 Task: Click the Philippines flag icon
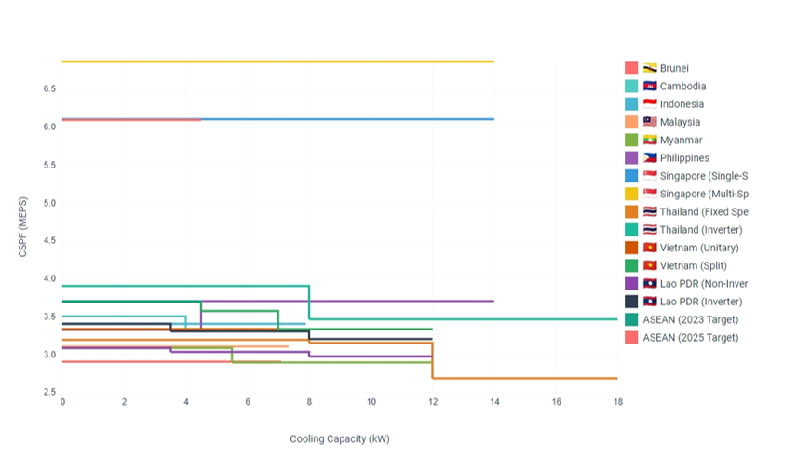click(650, 157)
